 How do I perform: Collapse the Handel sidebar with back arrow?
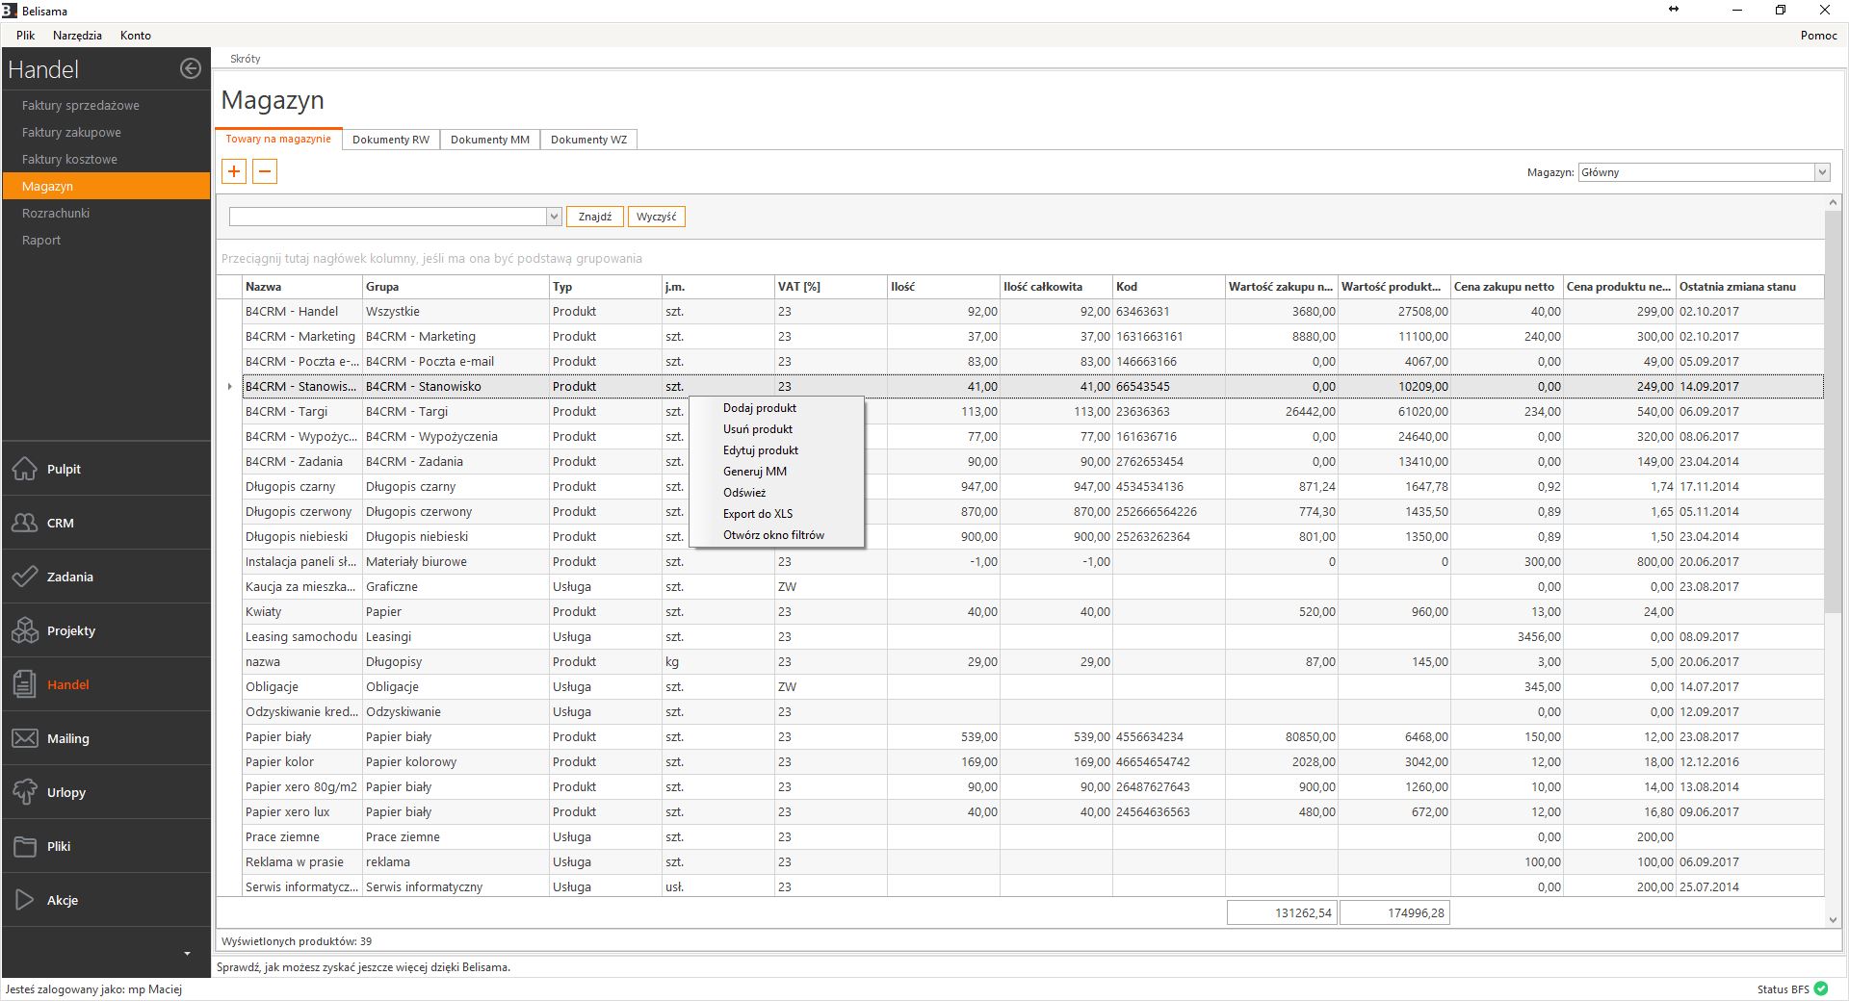(191, 68)
